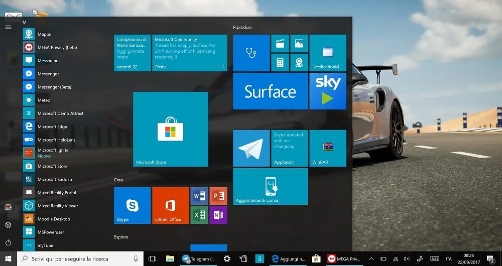The width and height of the screenshot is (502, 266).
Task: Open the Windows Ink Workspace pen icon
Action: pos(420,258)
